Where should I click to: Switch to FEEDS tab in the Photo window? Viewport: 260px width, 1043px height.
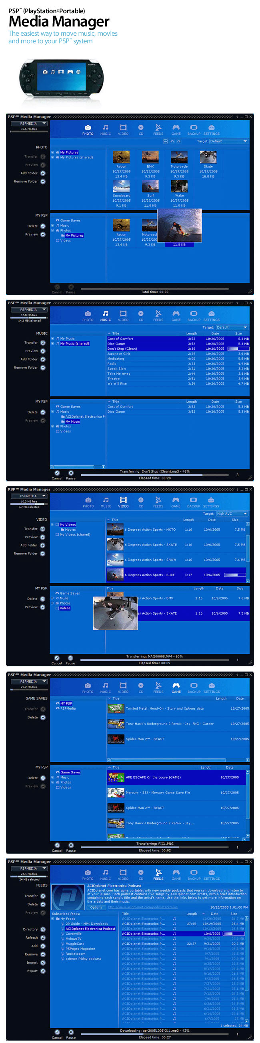click(x=158, y=130)
